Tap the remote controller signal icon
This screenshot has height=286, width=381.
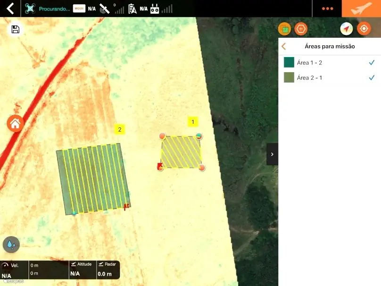[155, 9]
